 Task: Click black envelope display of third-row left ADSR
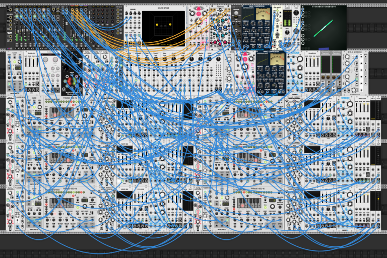124,104
